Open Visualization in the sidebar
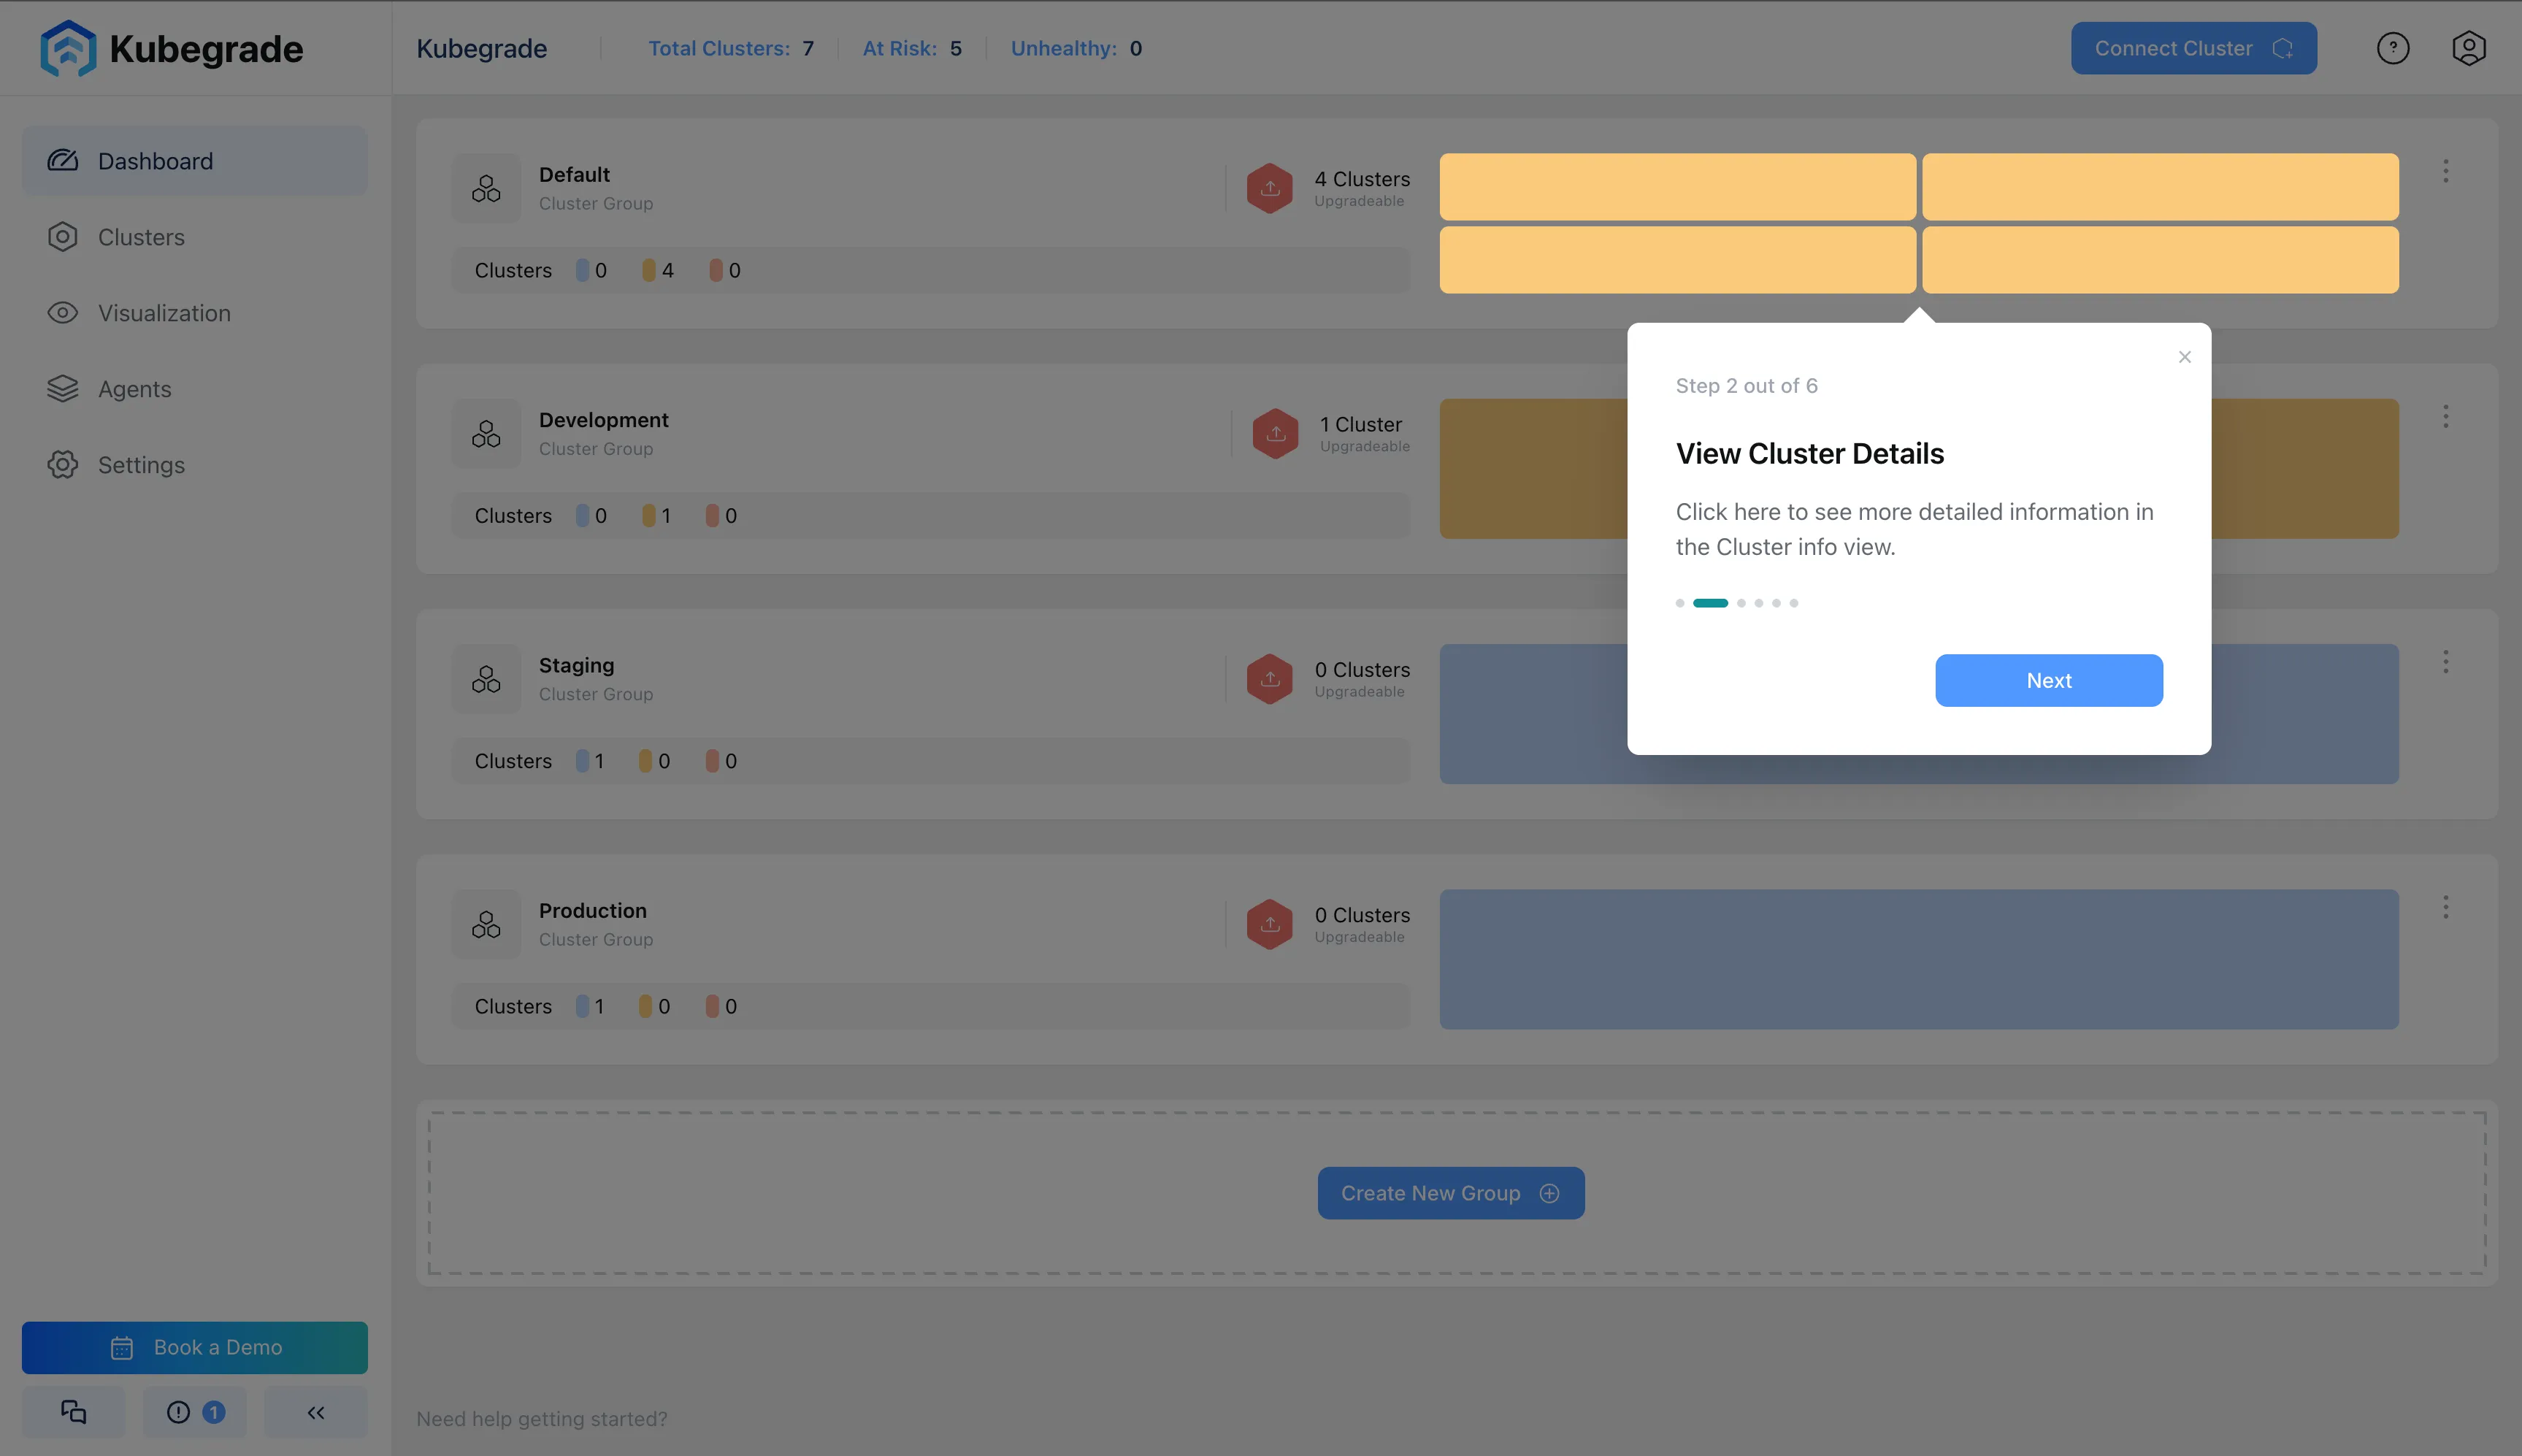This screenshot has width=2522, height=1456. coord(195,313)
